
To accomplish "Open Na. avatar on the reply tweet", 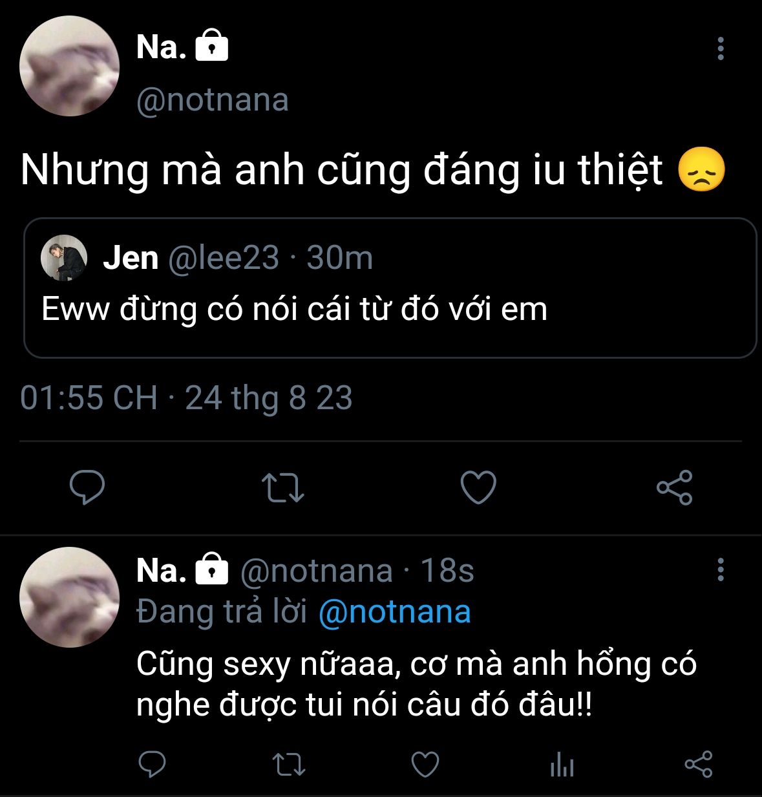I will coord(69,597).
